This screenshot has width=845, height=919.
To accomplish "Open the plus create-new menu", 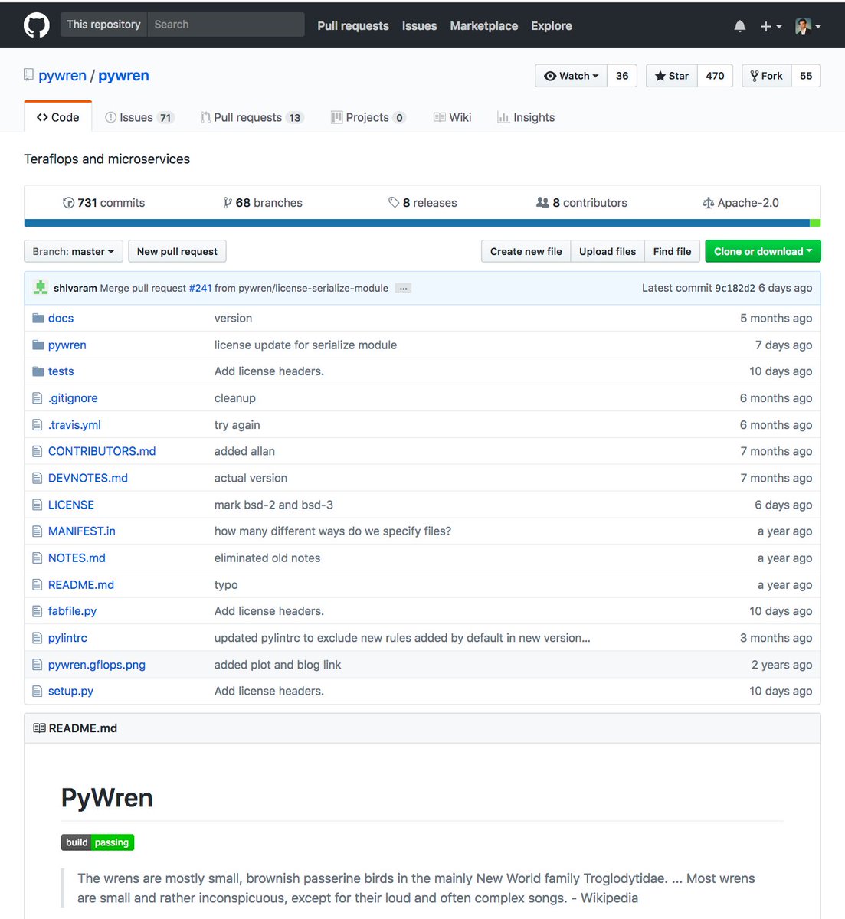I will [771, 26].
